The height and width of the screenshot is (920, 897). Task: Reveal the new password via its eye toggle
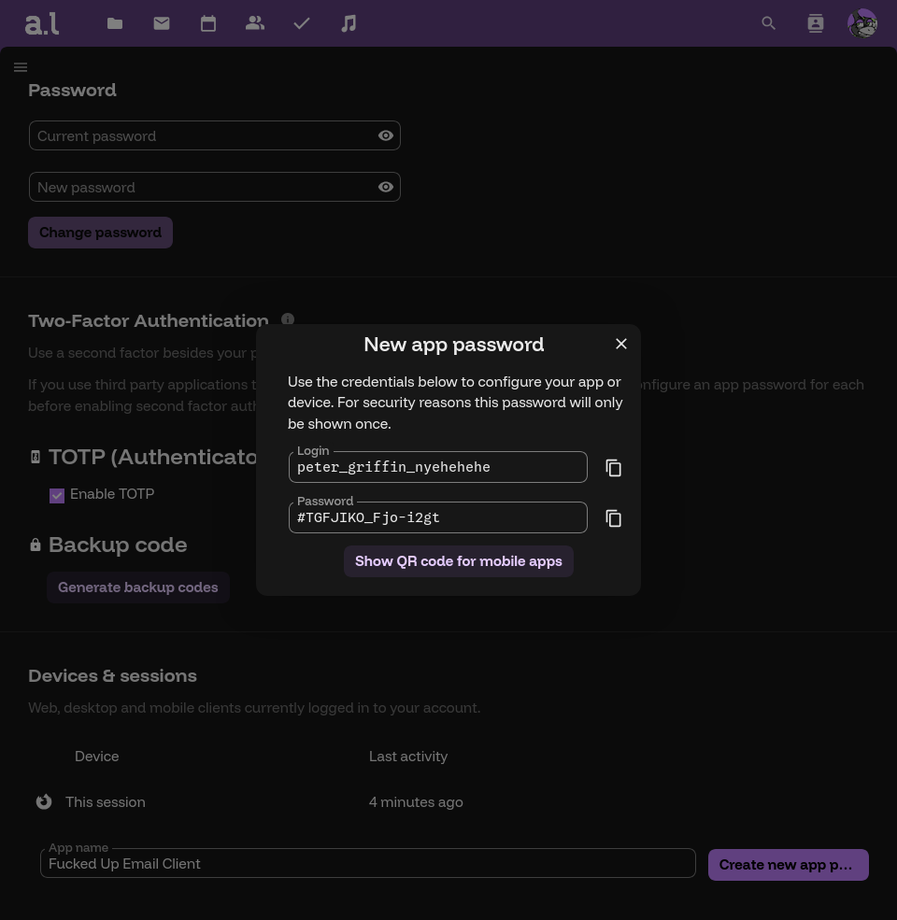pos(385,187)
